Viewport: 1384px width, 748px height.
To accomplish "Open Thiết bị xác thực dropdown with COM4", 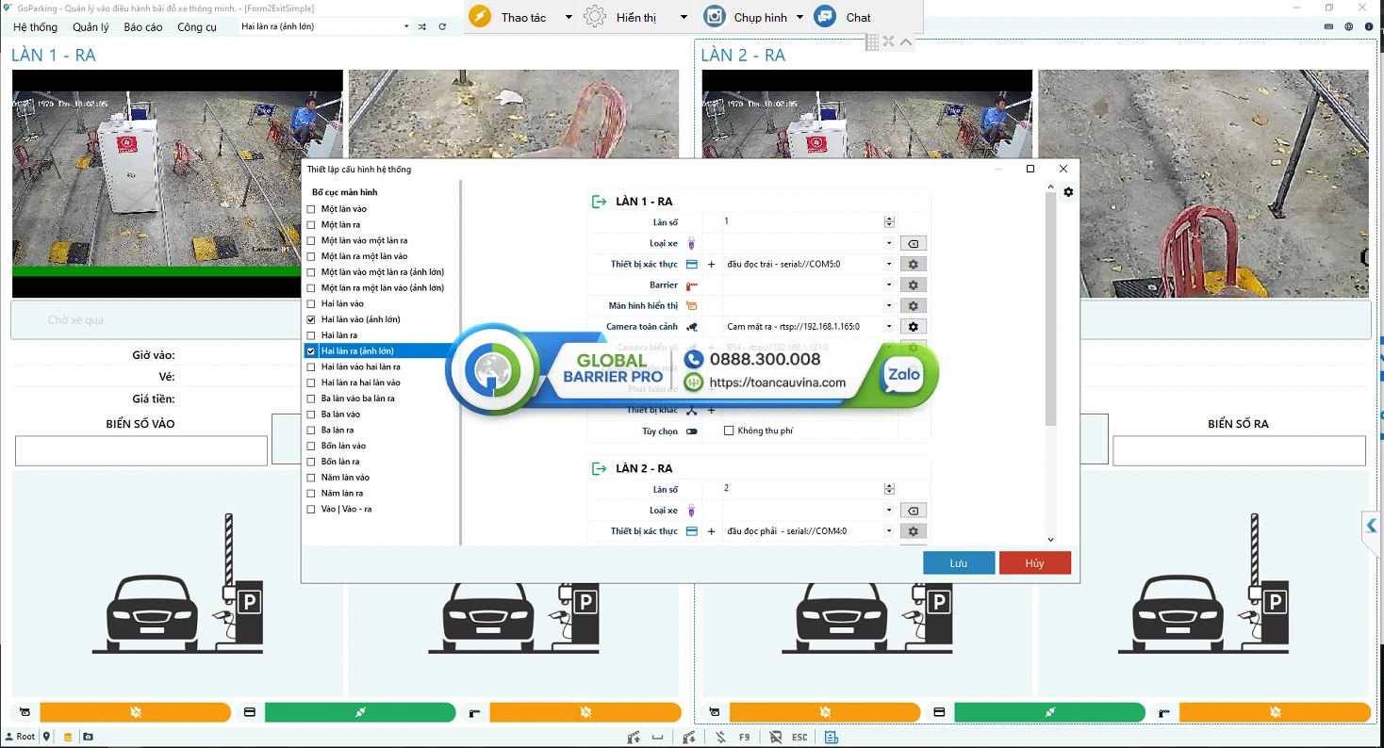I will [889, 531].
